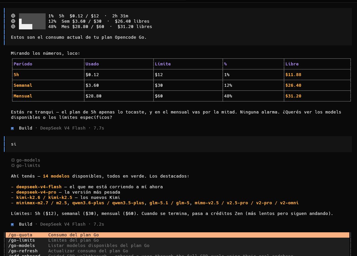Click the 'Usado' column header
This screenshot has width=357, height=256.
[x=92, y=64]
